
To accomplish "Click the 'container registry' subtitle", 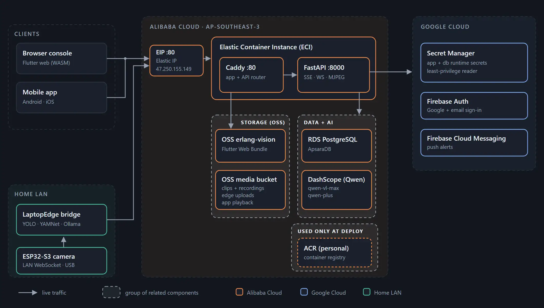I will tap(325, 257).
